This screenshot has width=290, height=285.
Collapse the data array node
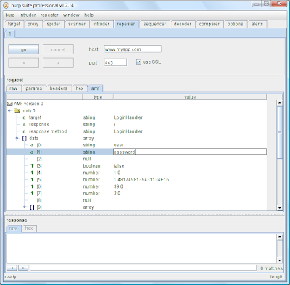17,139
